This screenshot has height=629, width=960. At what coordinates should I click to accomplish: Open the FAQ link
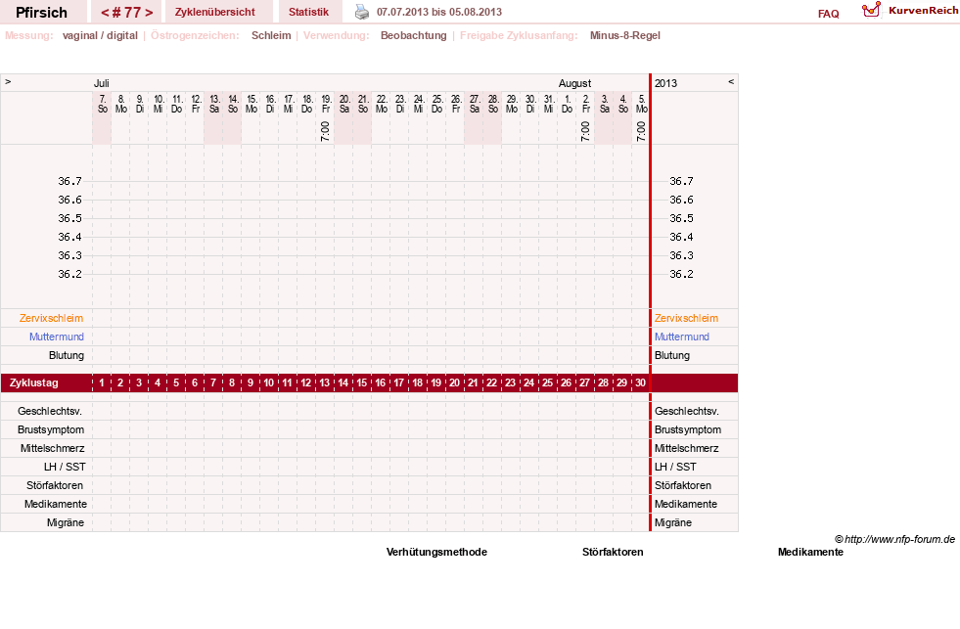pos(828,14)
